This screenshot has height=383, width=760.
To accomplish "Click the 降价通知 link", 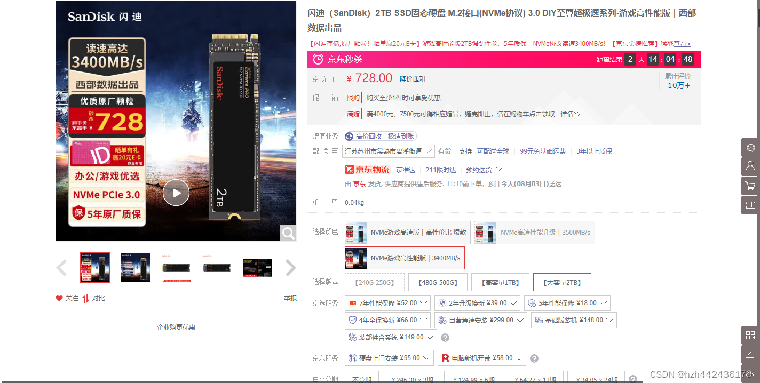I will tap(413, 78).
